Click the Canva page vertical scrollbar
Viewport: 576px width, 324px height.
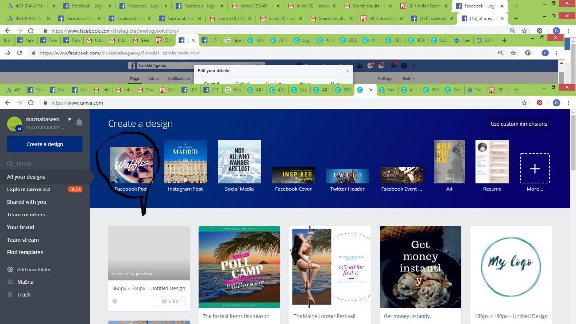pos(573,196)
